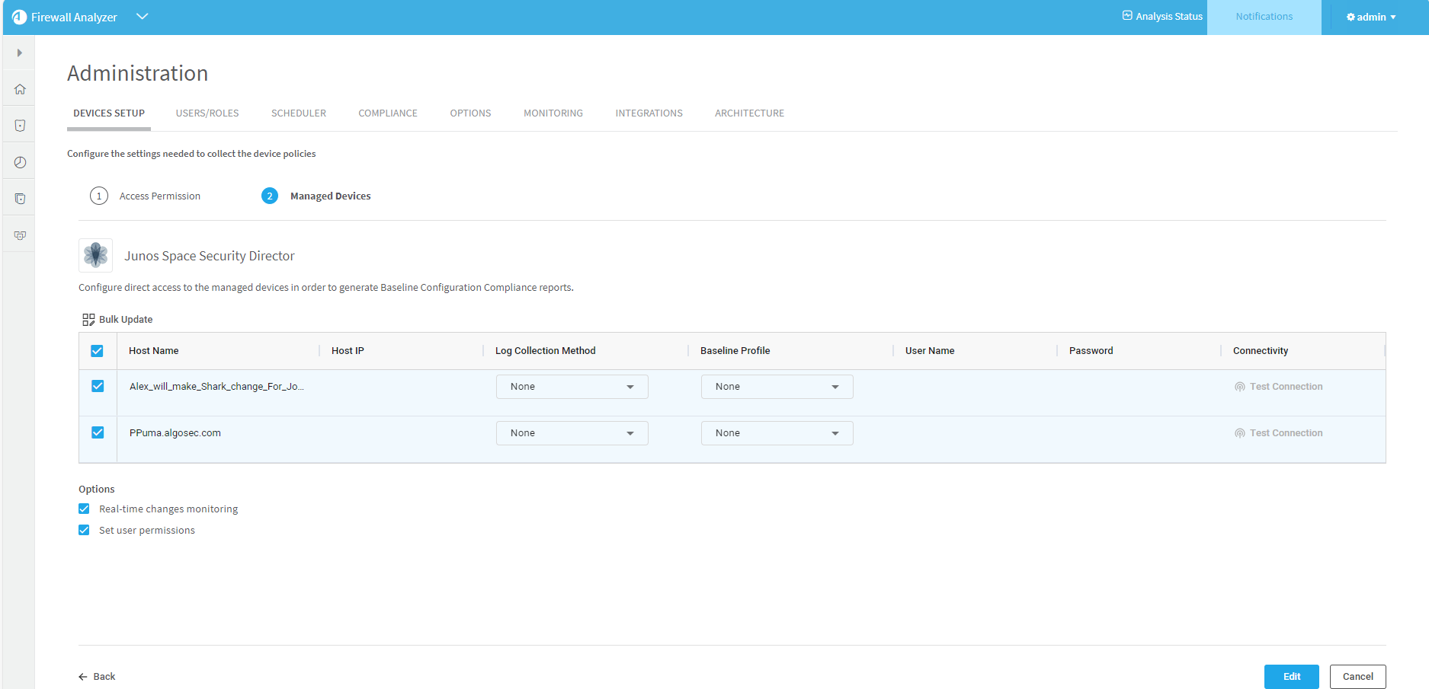Open the clock-shaped sidebar icon

pyautogui.click(x=20, y=162)
